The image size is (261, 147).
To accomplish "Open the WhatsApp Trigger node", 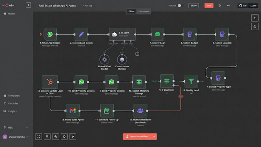I will click(50, 34).
